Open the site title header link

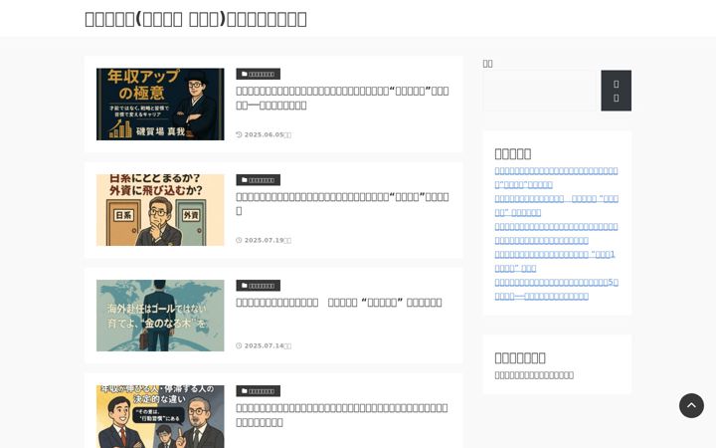tap(196, 19)
